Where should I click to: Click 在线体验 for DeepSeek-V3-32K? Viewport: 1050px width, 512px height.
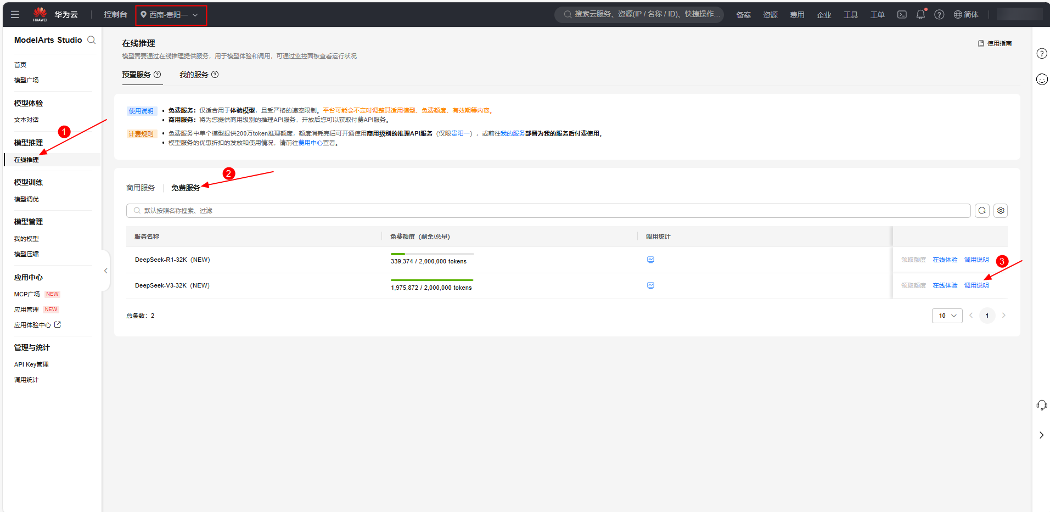coord(945,285)
